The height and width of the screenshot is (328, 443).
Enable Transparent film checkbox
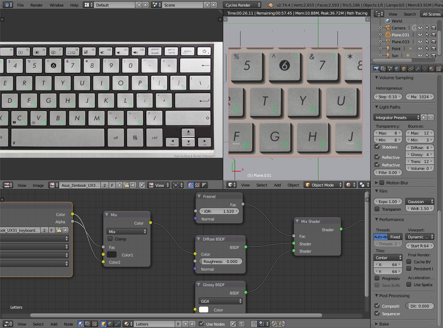pyautogui.click(x=377, y=209)
